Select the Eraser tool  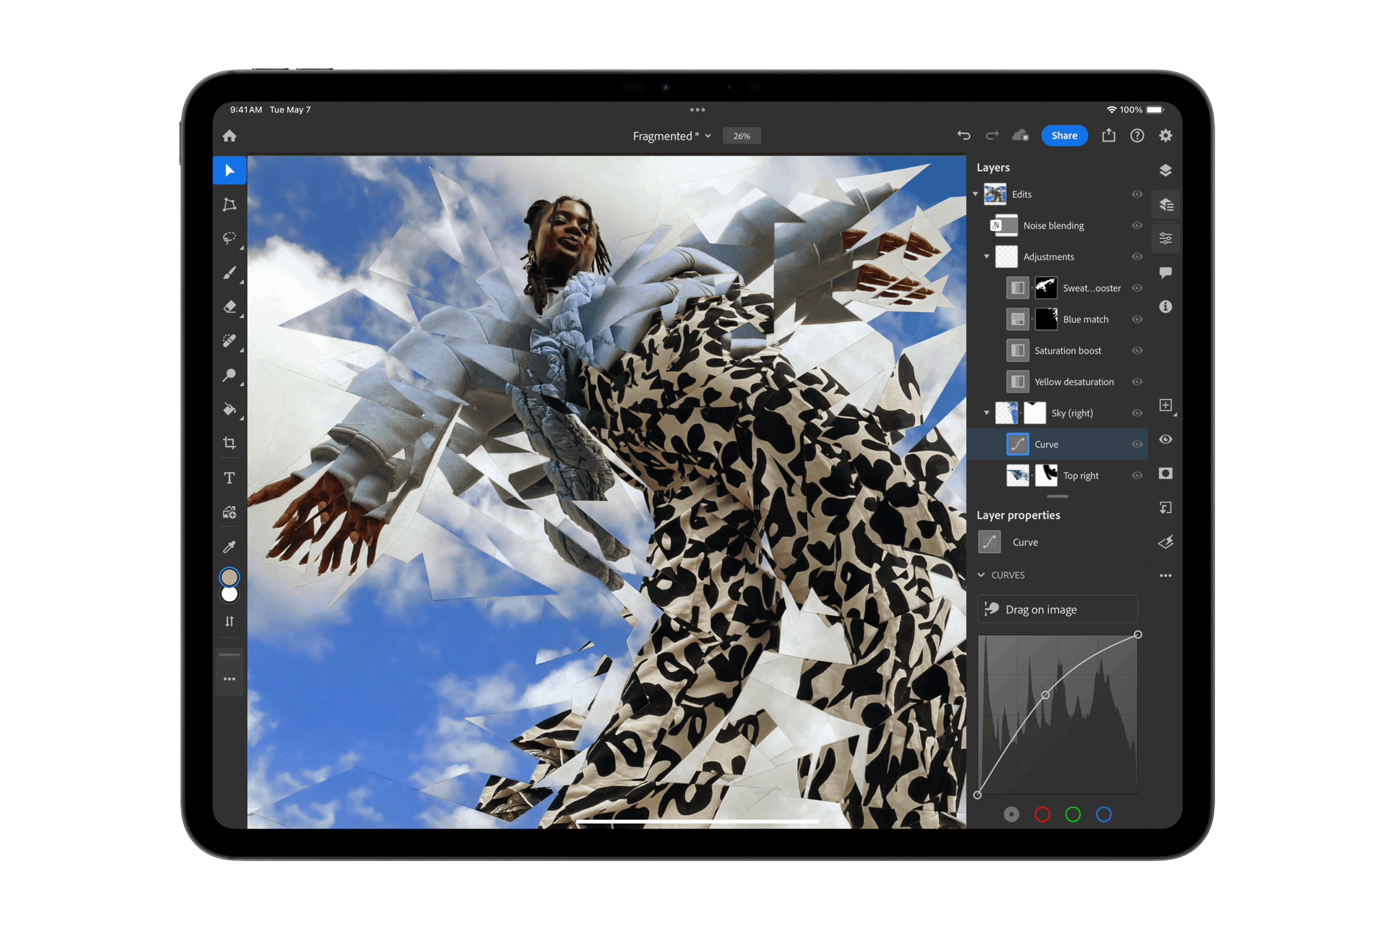pyautogui.click(x=229, y=307)
